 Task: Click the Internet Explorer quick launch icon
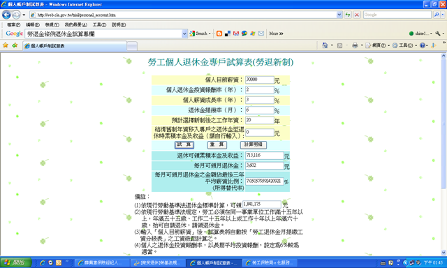43,262
